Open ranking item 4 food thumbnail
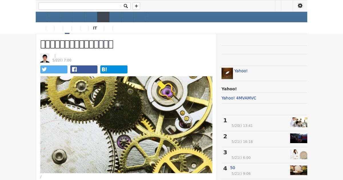 pos(299,170)
